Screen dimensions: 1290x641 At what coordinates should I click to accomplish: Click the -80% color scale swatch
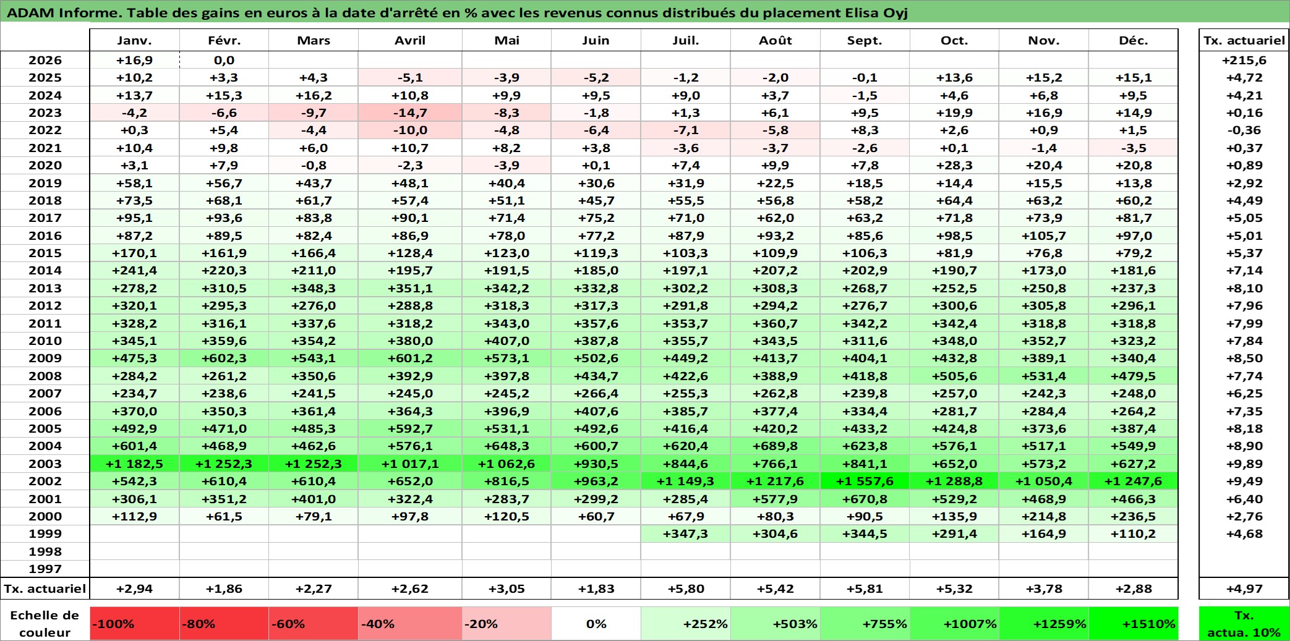(224, 624)
